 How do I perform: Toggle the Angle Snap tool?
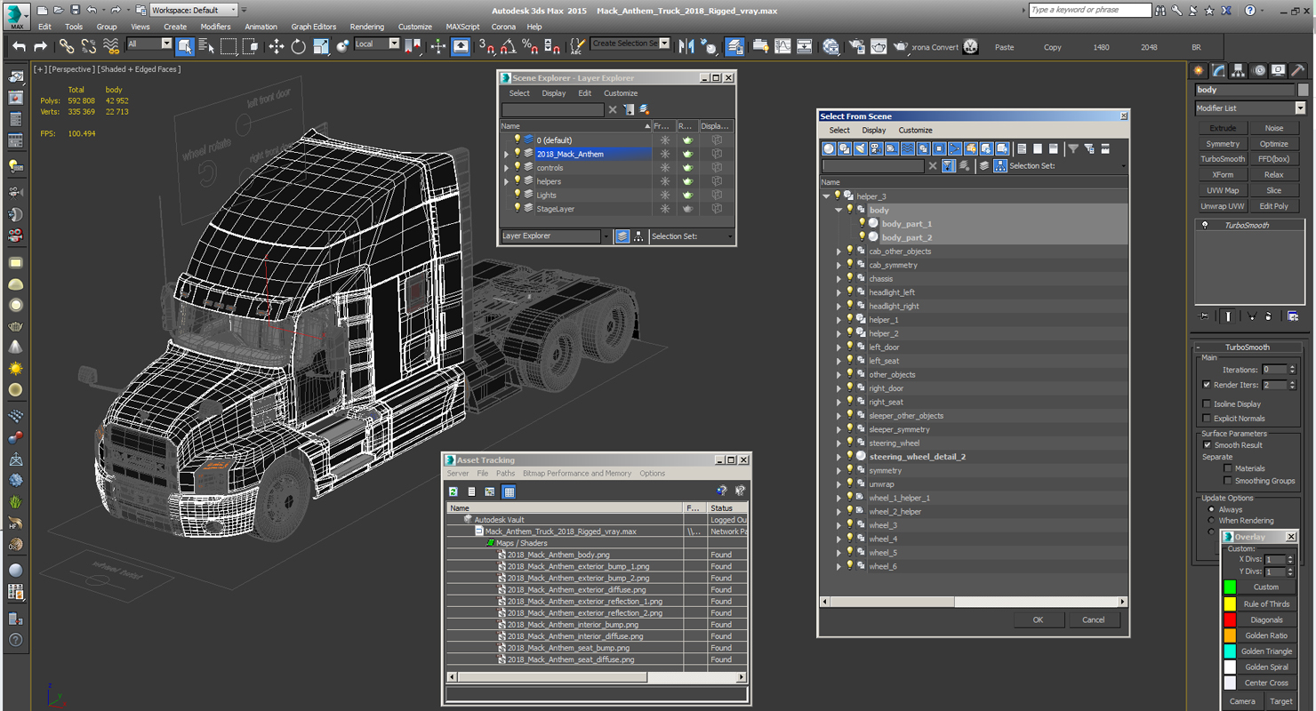tap(509, 46)
